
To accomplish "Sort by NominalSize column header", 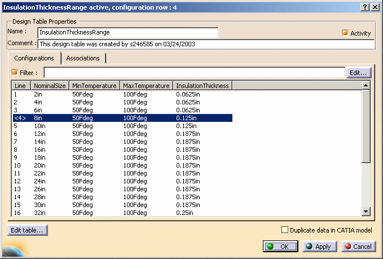I will tap(50, 86).
